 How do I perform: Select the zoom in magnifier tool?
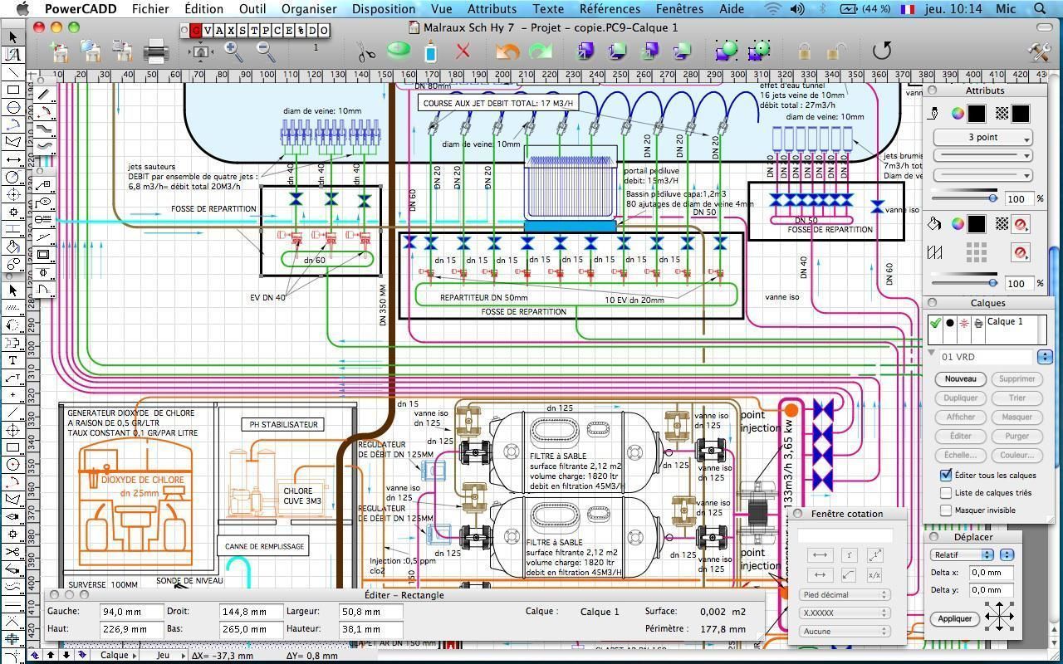click(233, 51)
